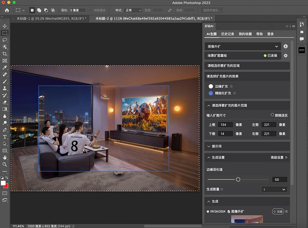Select the Type tool
Screen dimensions: 308x228
(5, 137)
